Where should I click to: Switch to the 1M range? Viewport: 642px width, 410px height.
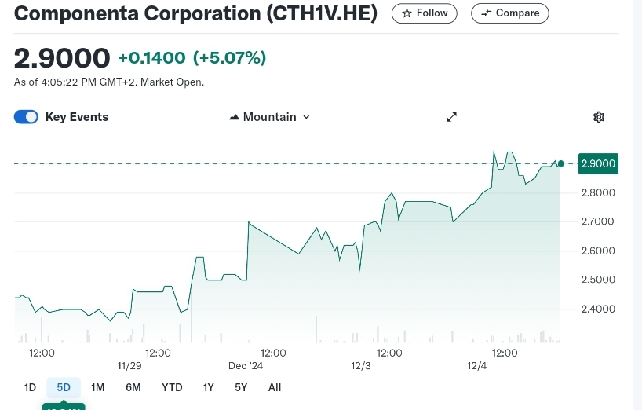[97, 387]
